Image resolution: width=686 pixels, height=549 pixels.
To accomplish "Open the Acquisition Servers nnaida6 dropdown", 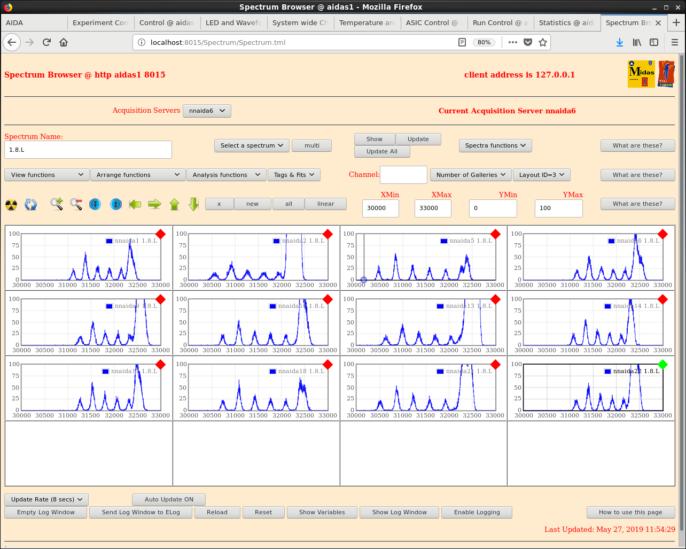I will coord(207,111).
